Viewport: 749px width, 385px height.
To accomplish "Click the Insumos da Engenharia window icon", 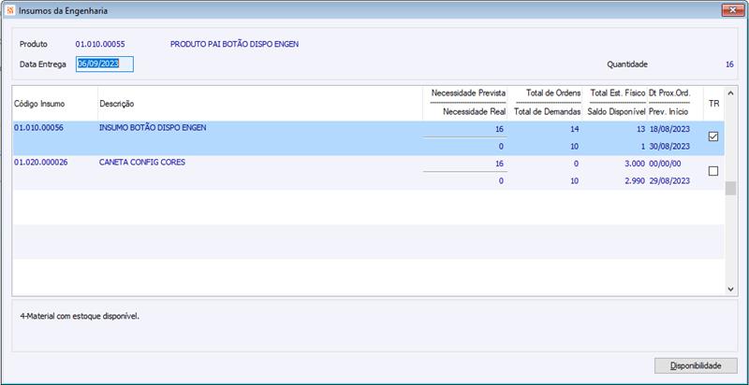I will click(10, 11).
